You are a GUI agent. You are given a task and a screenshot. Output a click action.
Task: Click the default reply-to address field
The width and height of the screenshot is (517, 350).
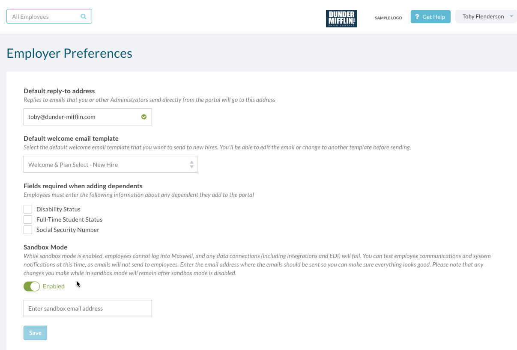point(88,117)
